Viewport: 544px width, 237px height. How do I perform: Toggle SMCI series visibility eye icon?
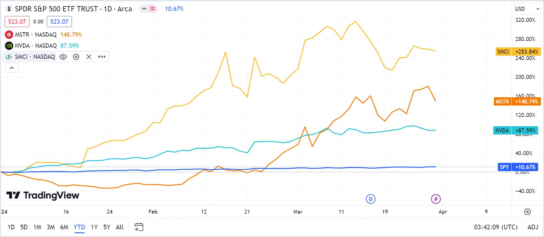[63, 57]
